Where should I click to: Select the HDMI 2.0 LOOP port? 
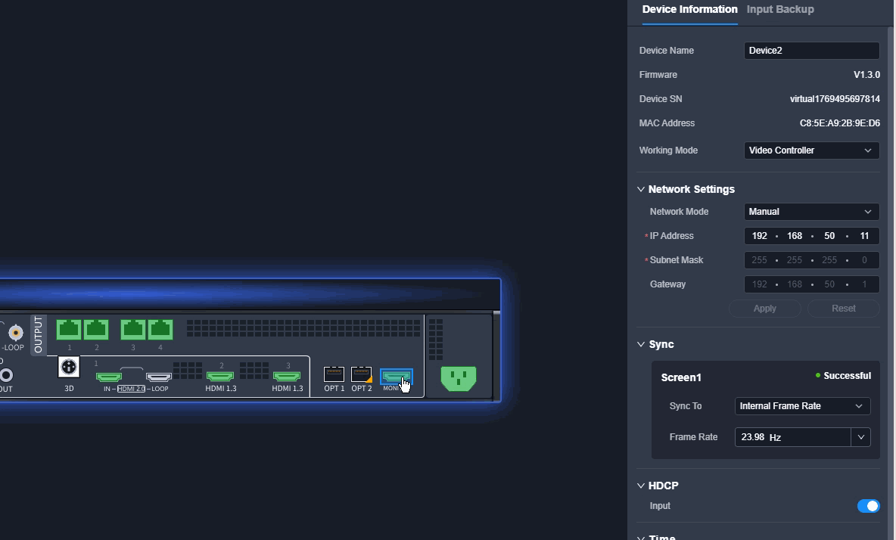coord(159,377)
